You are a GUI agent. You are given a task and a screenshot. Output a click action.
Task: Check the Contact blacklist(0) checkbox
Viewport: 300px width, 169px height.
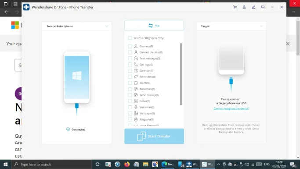coord(130,52)
